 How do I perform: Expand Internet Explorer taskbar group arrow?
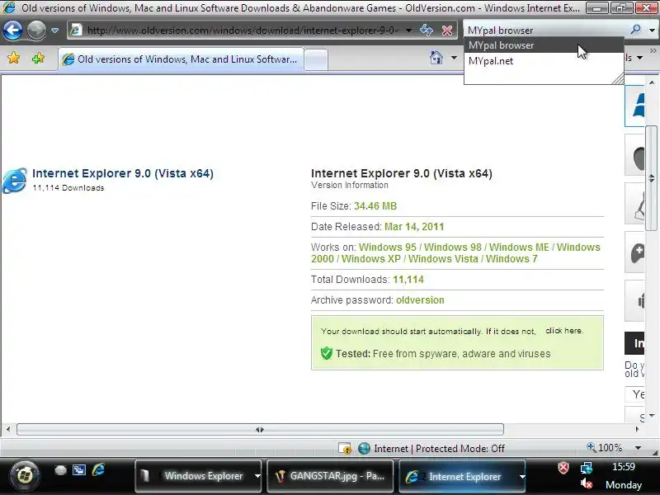(522, 476)
